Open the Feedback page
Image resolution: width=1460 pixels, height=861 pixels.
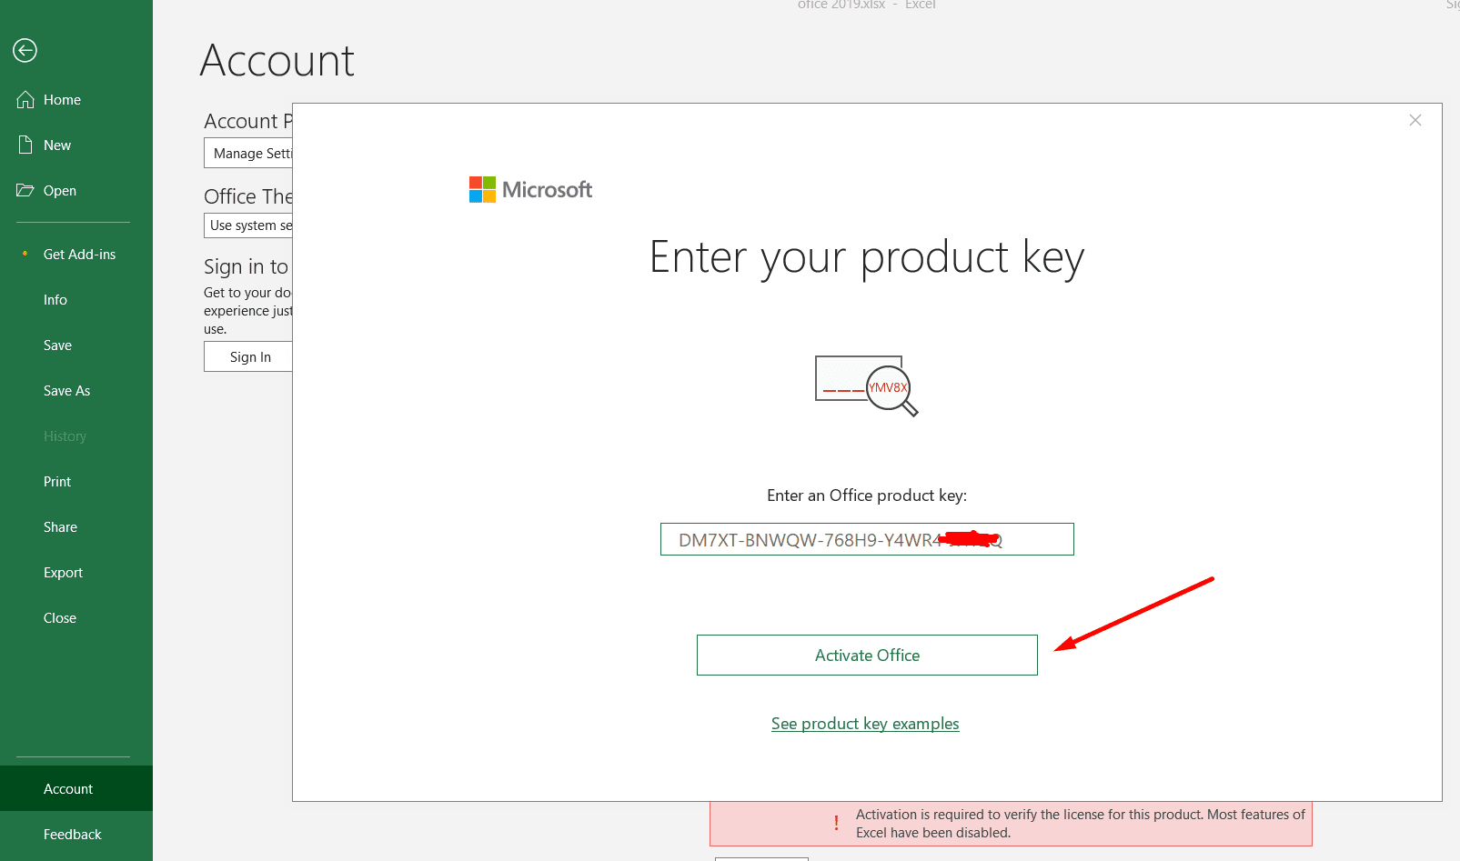[x=72, y=835]
